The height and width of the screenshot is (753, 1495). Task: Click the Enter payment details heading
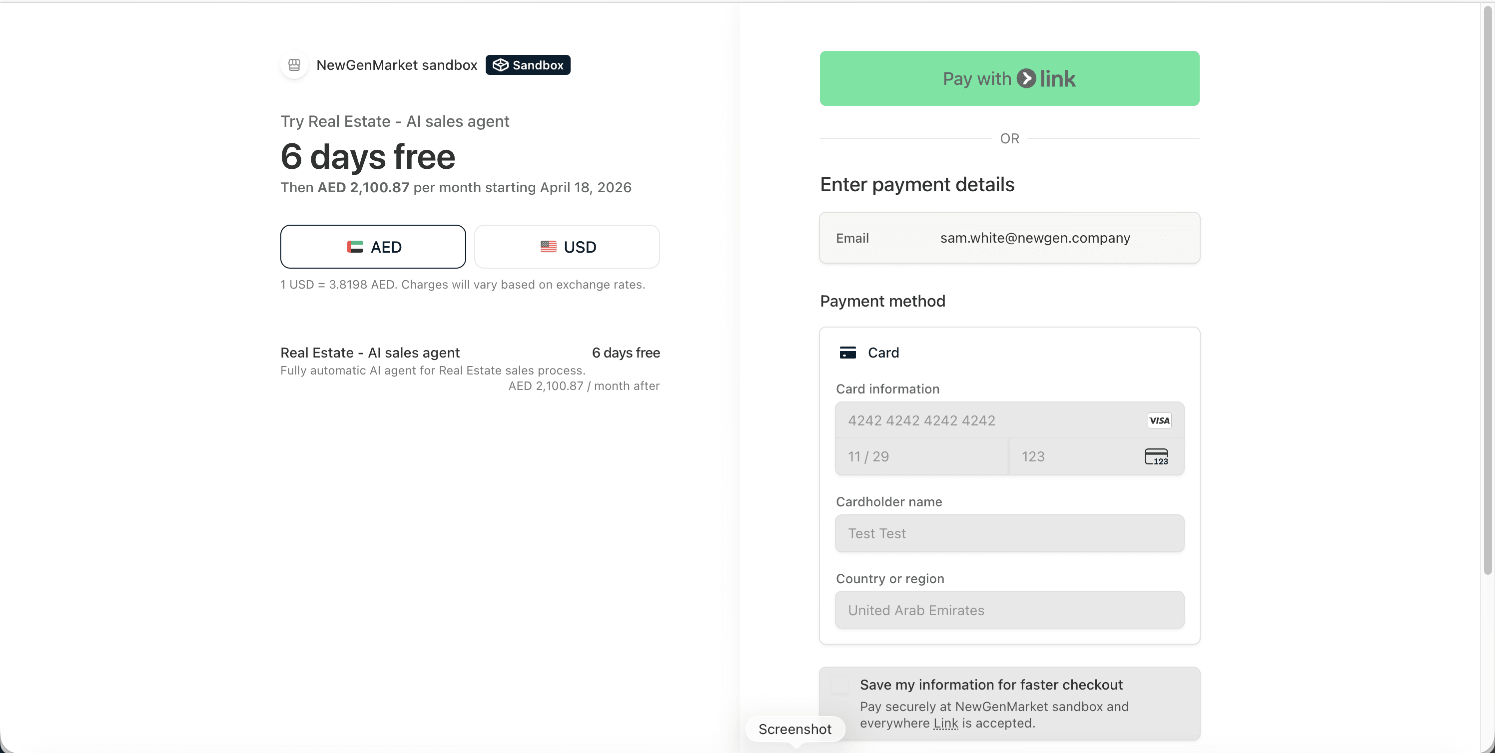[917, 184]
